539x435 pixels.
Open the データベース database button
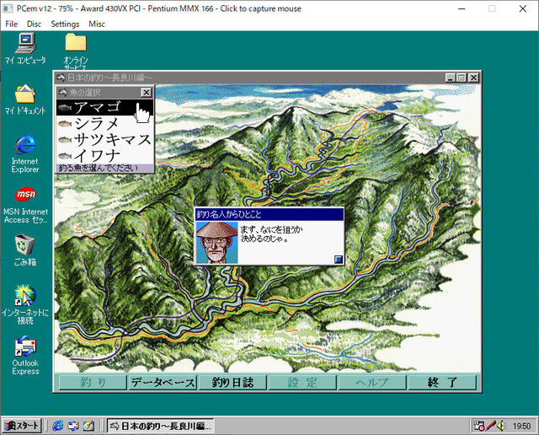(x=163, y=383)
